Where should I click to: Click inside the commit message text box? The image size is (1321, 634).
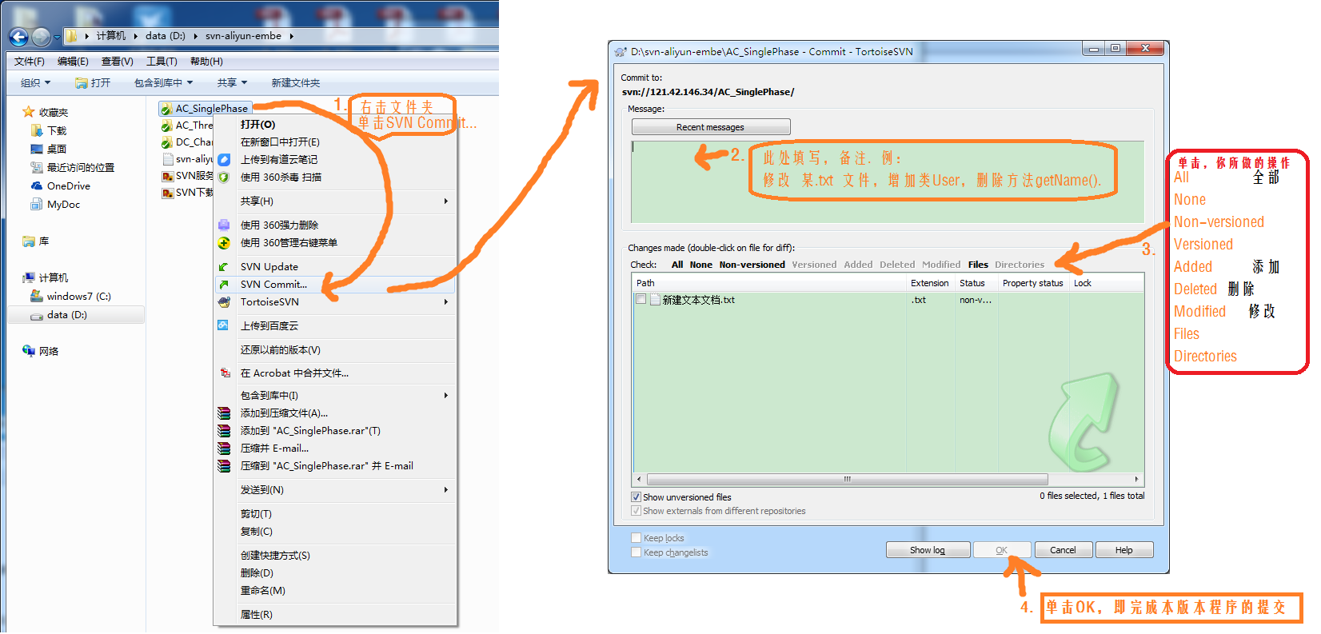click(888, 181)
